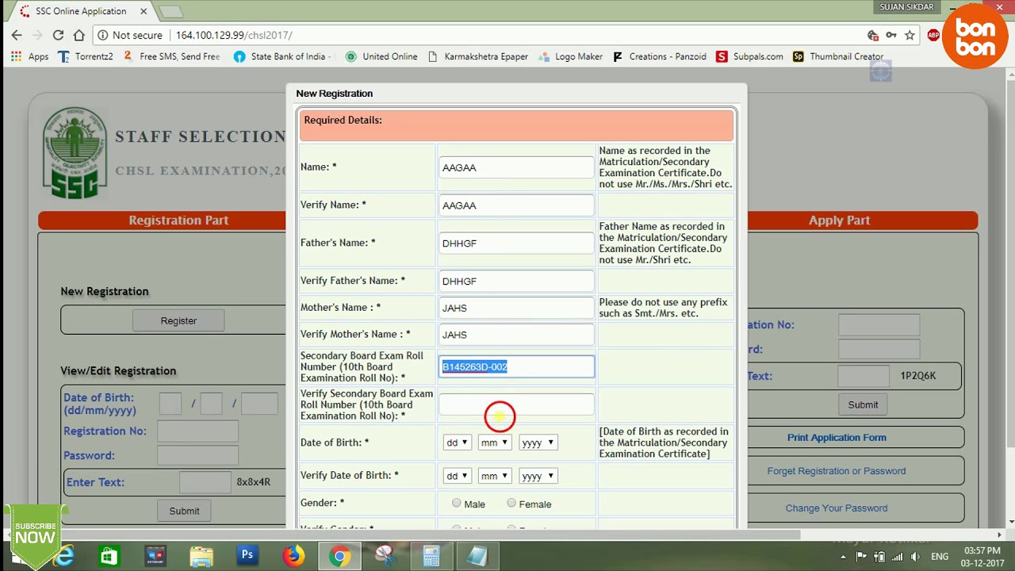Click the Verify Mother's Name input field

point(516,335)
